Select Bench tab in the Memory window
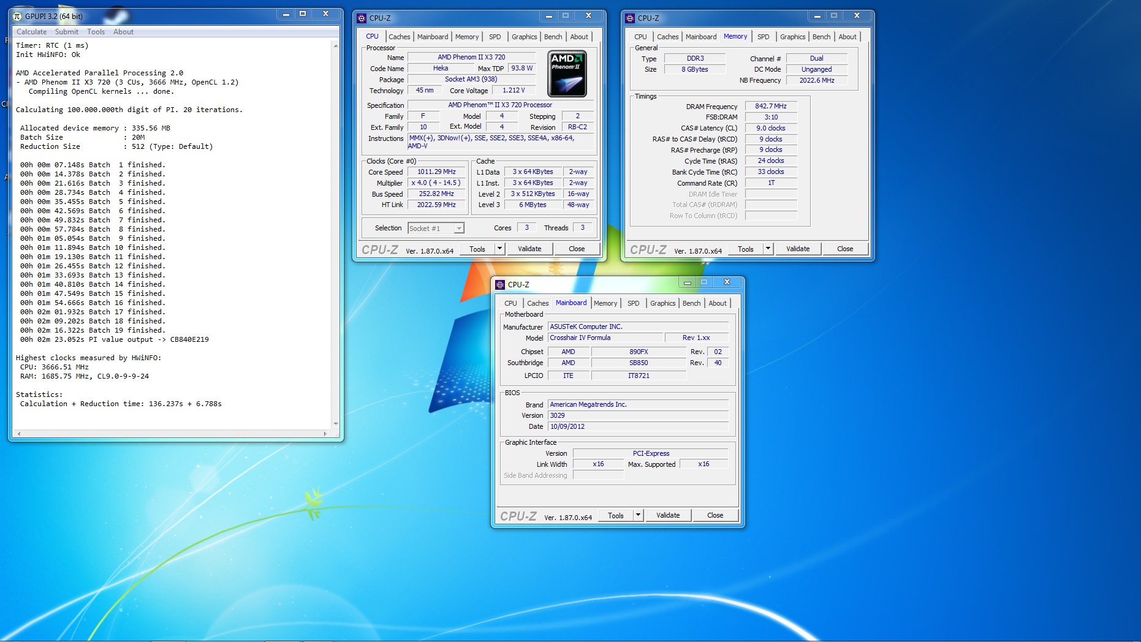1141x642 pixels. 822,37
